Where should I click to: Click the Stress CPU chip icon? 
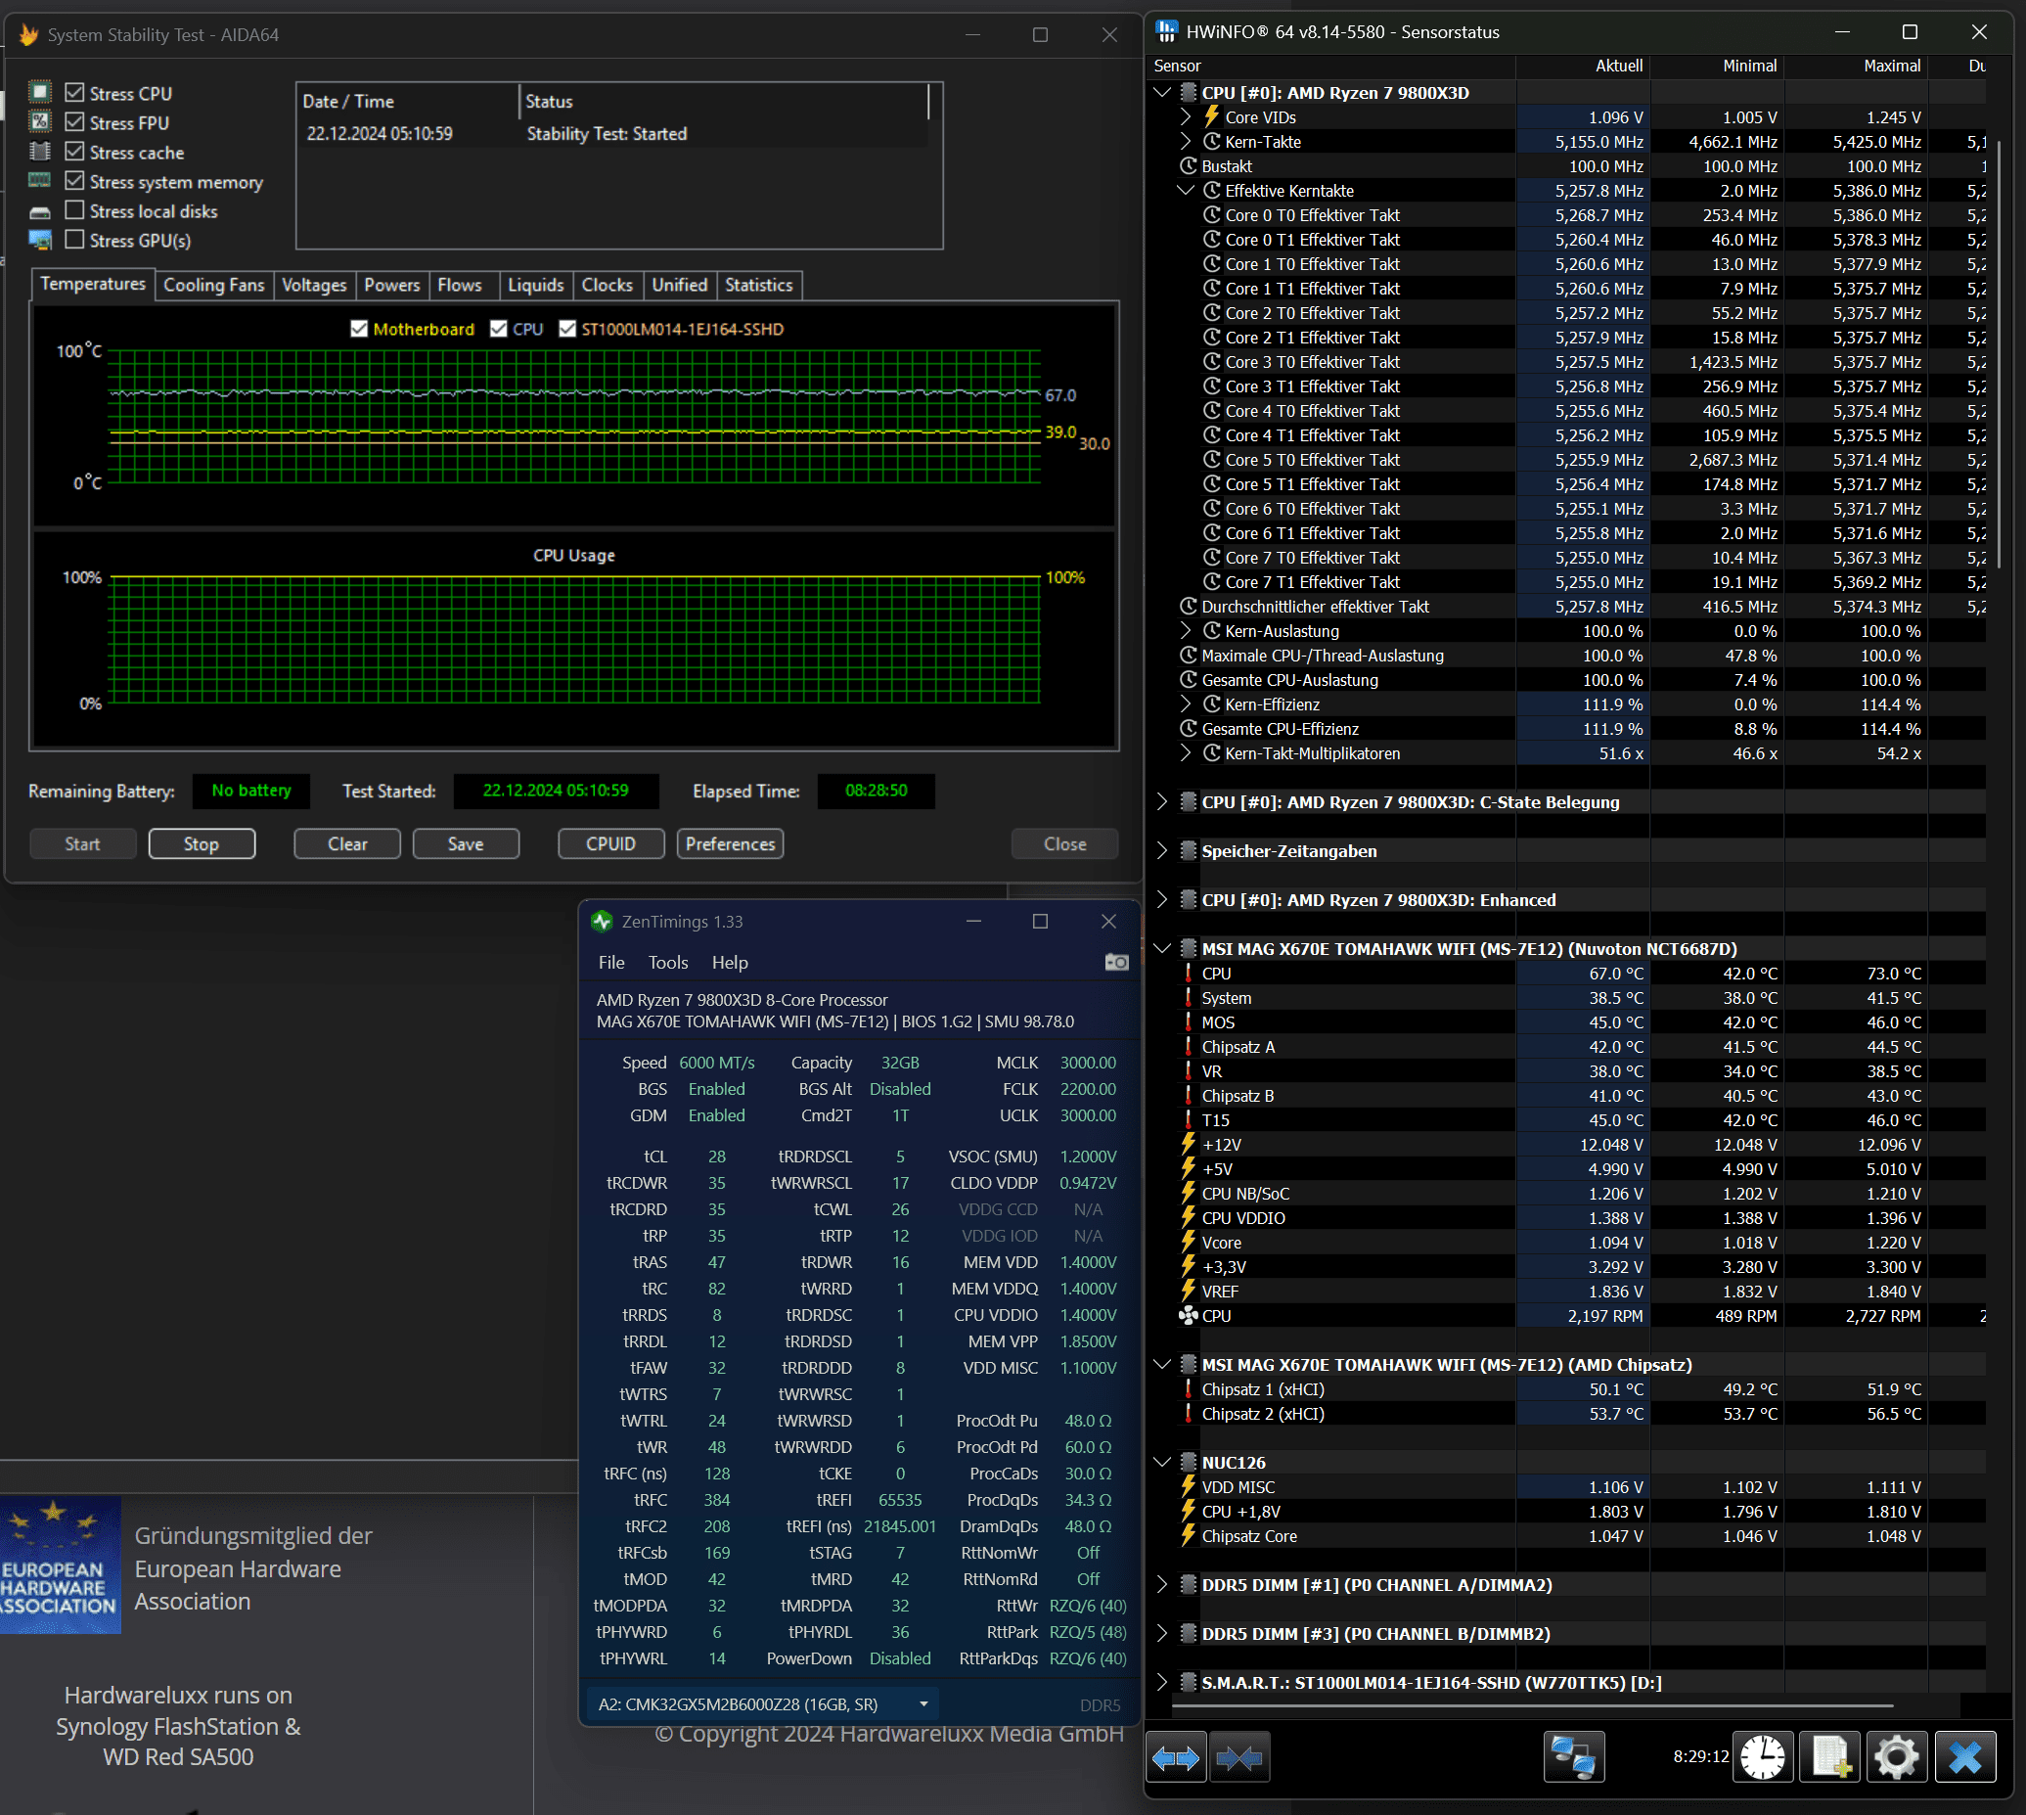click(x=40, y=93)
